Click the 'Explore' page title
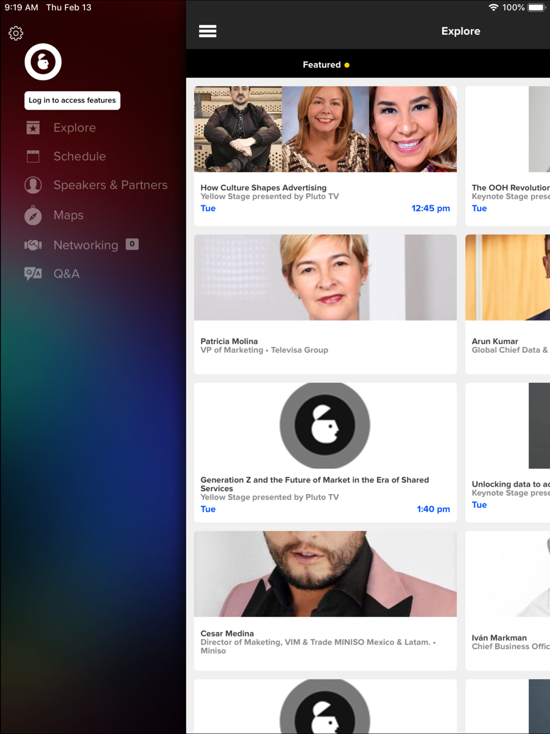 461,31
